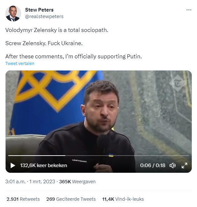Open the 2.931 Retweets list
This screenshot has width=197, height=207.
[23, 199]
